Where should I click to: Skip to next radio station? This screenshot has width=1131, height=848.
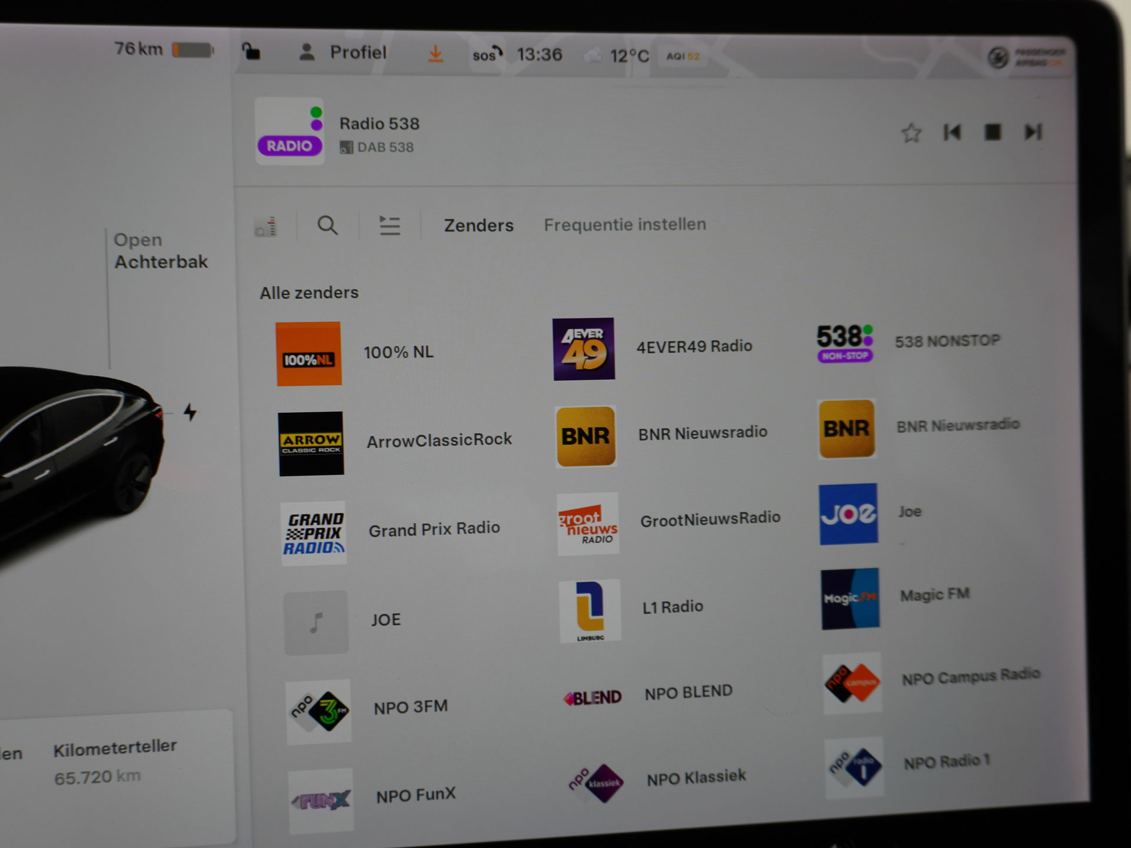[1033, 132]
